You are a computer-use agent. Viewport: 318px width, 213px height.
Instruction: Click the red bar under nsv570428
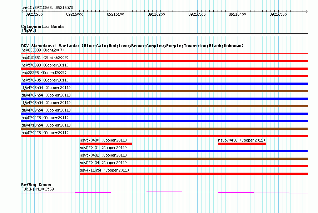[164, 136]
